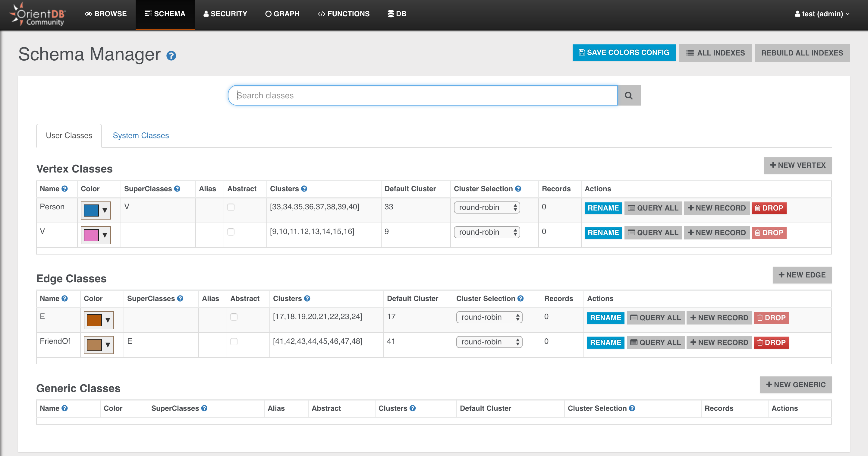868x456 pixels.
Task: Click SuperClasses help icon in Generic Classes
Action: click(x=204, y=408)
